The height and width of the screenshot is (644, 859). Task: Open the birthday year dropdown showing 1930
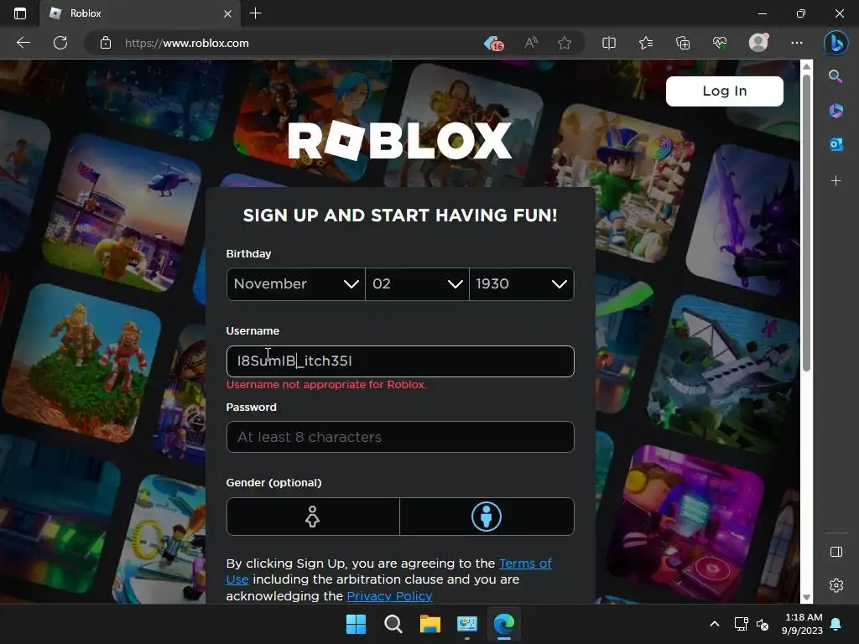[522, 283]
